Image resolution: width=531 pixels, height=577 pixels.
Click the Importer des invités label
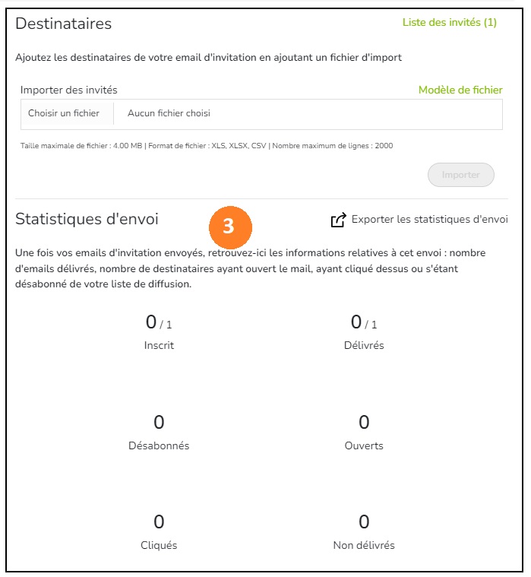(x=69, y=90)
